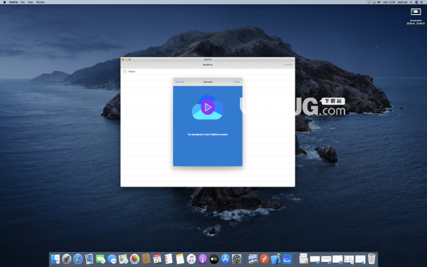Open Notification Center from the menu bar
This screenshot has width=427, height=267.
tap(421, 2)
